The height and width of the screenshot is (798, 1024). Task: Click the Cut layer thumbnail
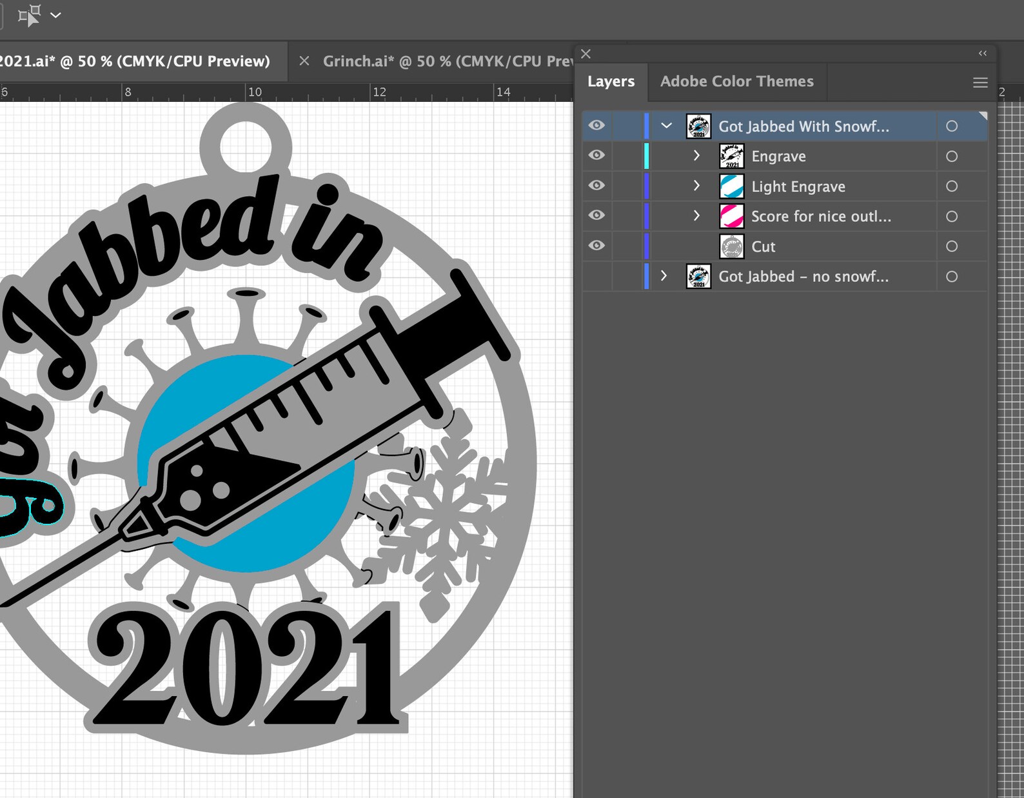732,246
